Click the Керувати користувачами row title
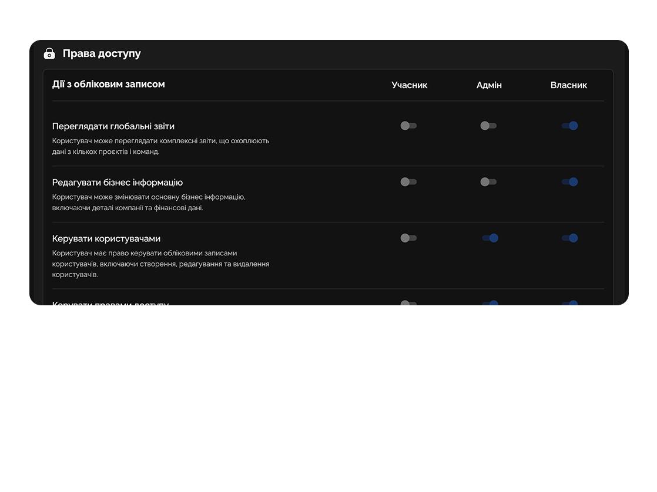The image size is (657, 492). (x=106, y=239)
